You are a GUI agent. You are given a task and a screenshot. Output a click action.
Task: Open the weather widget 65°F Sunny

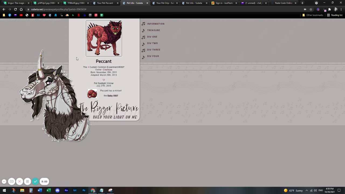click(293, 190)
